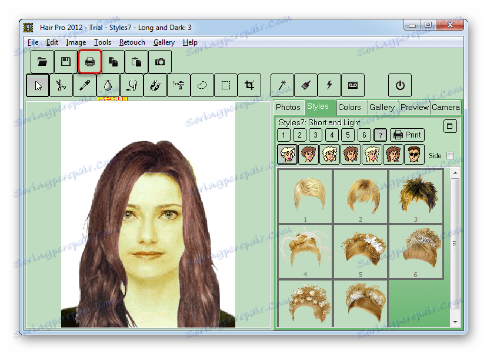The width and height of the screenshot is (487, 354).
Task: Click the Print button in Styles panel
Action: pos(407,135)
